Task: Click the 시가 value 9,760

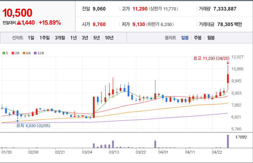Action: pos(99,24)
